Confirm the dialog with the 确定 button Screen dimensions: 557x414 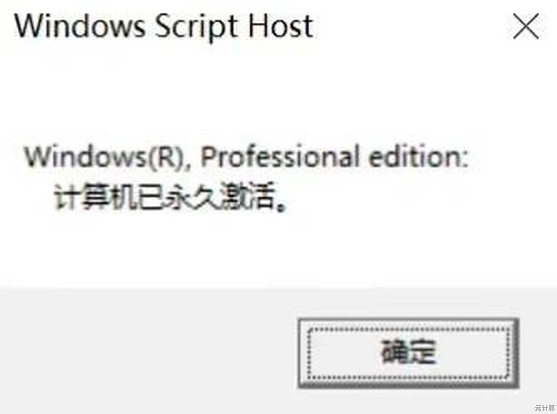click(x=409, y=353)
